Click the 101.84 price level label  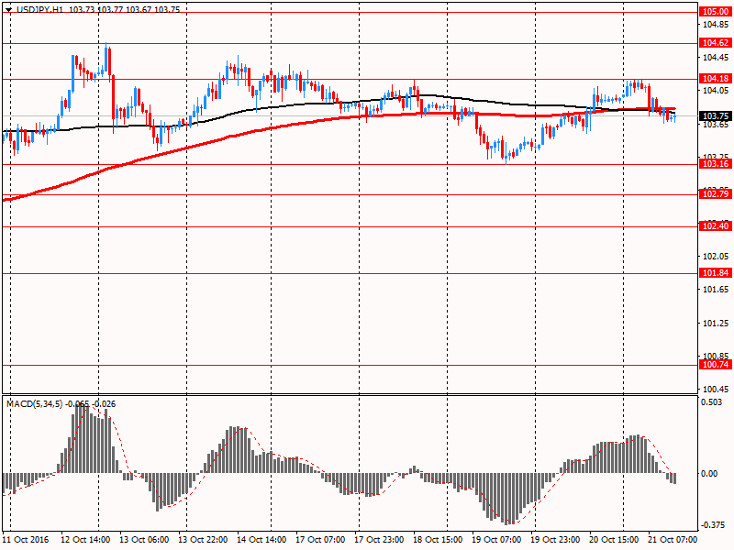point(715,273)
